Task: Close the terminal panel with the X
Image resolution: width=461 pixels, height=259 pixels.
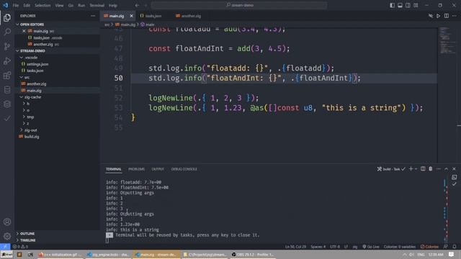Action: 454,169
